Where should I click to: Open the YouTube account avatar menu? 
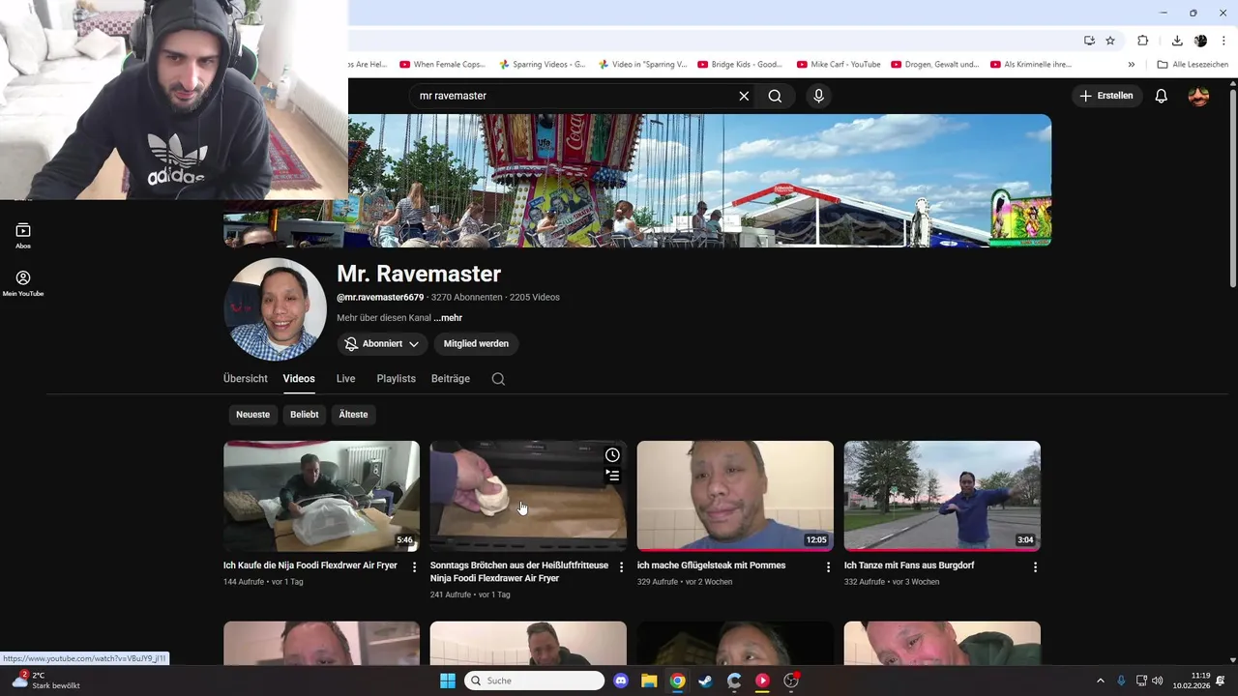[x=1198, y=96]
